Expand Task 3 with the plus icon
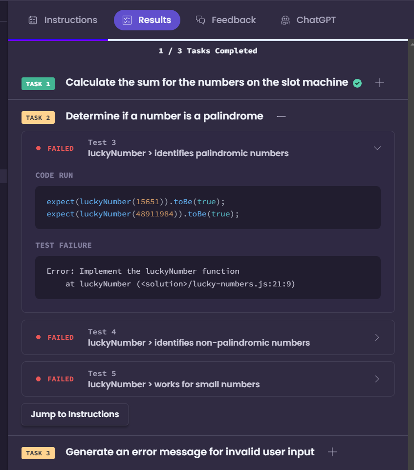The width and height of the screenshot is (414, 470). click(x=332, y=452)
